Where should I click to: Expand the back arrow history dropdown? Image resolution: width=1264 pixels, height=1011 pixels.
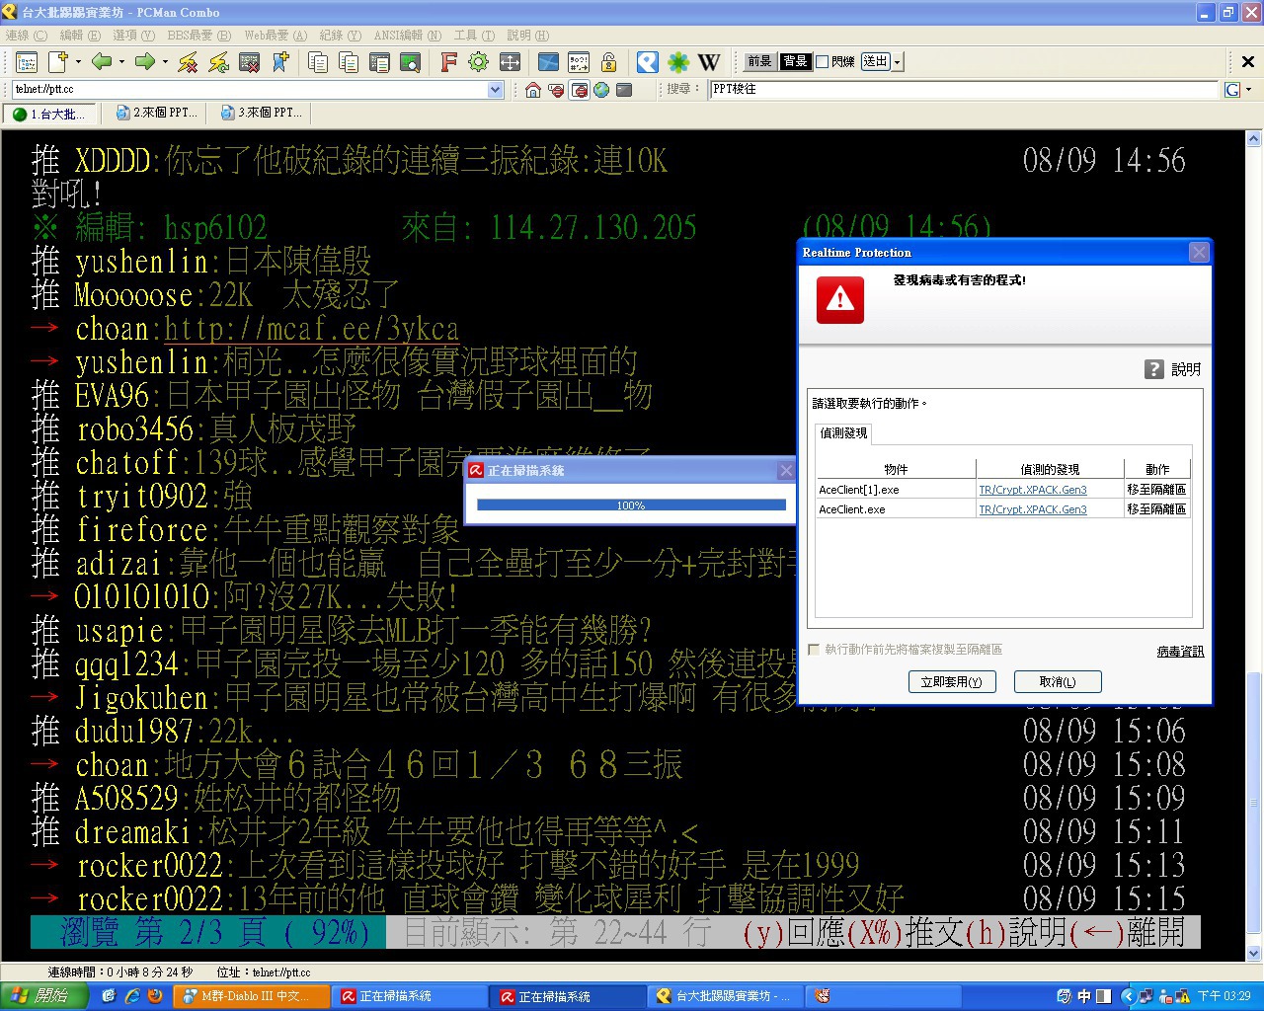pos(121,62)
